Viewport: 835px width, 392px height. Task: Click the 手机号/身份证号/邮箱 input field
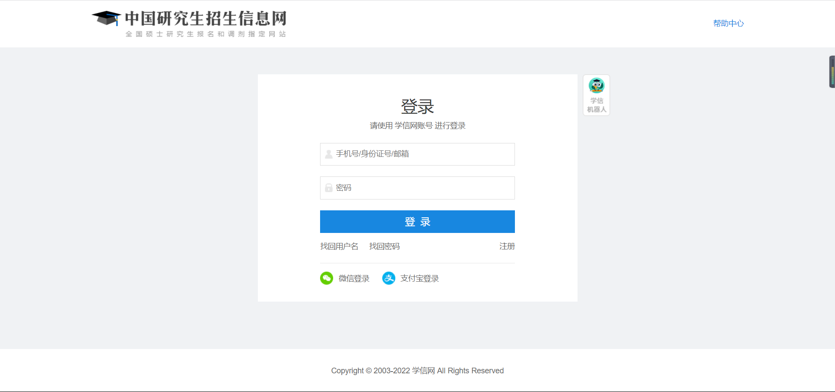[x=417, y=154]
